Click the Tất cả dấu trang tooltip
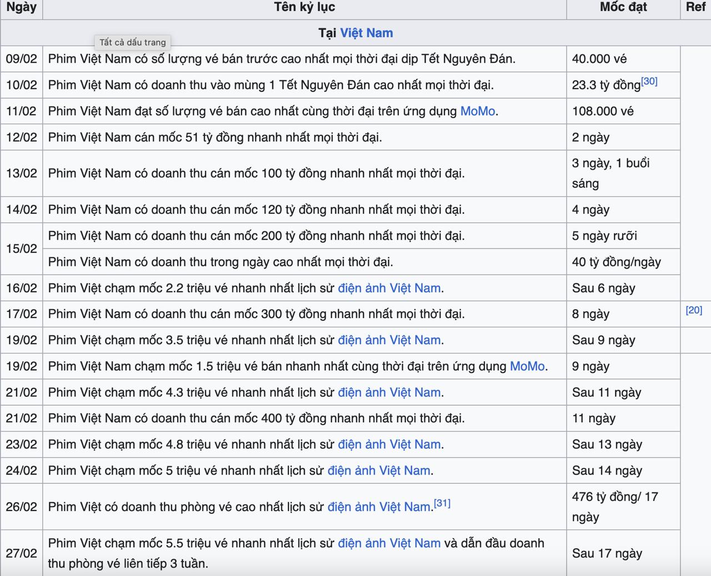 click(x=133, y=42)
